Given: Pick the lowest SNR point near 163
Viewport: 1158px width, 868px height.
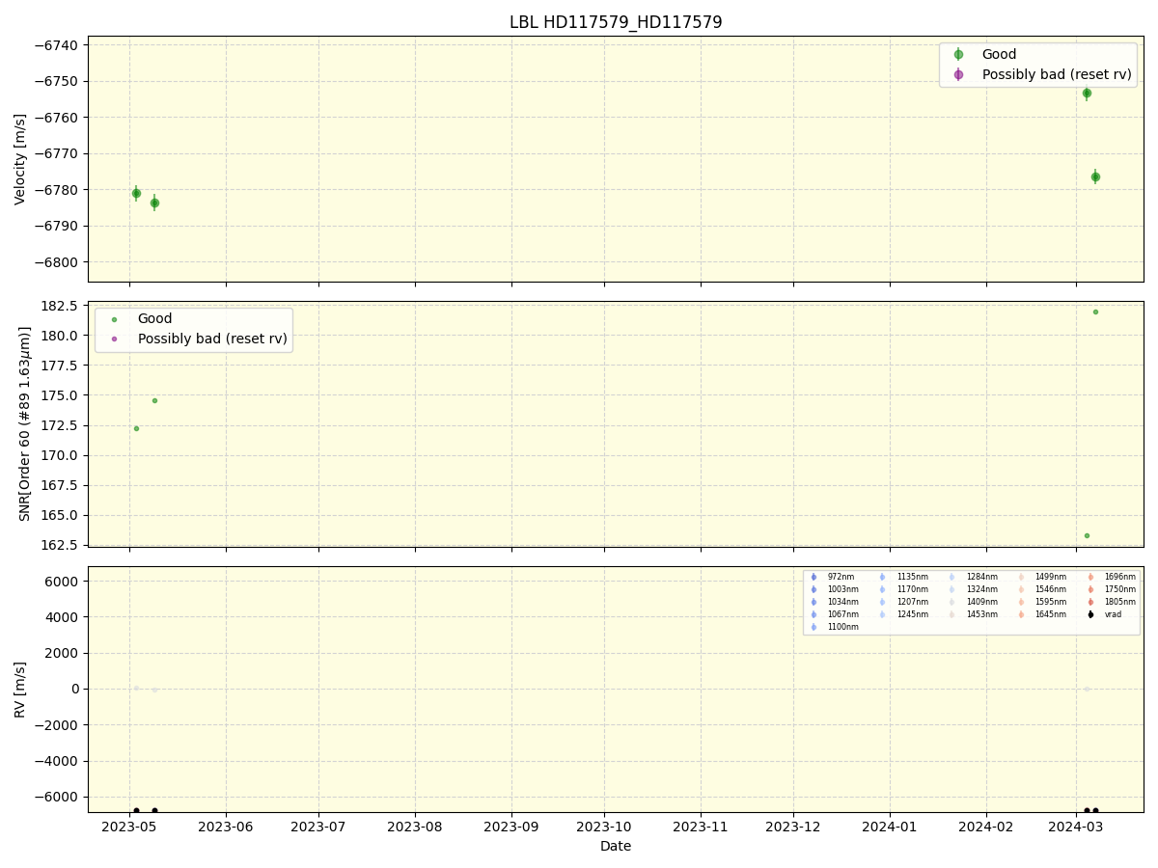Looking at the screenshot, I should 1087,535.
